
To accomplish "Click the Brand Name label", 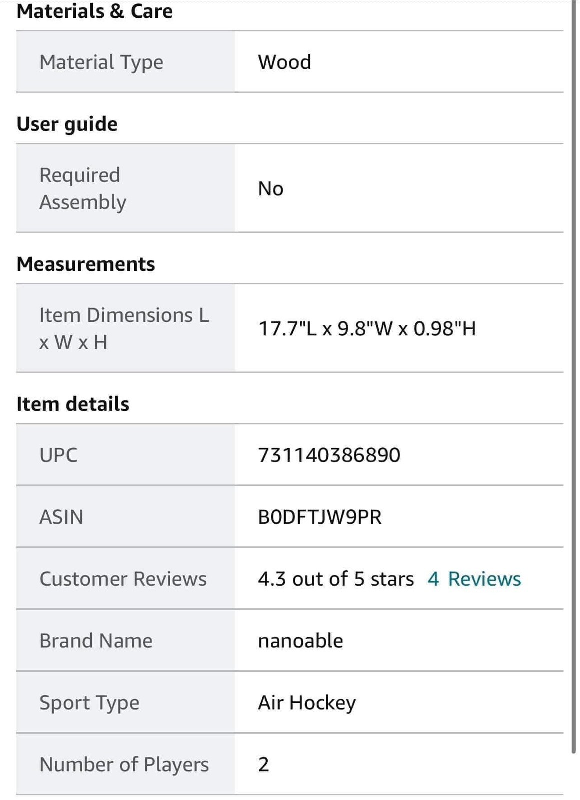I will click(96, 641).
